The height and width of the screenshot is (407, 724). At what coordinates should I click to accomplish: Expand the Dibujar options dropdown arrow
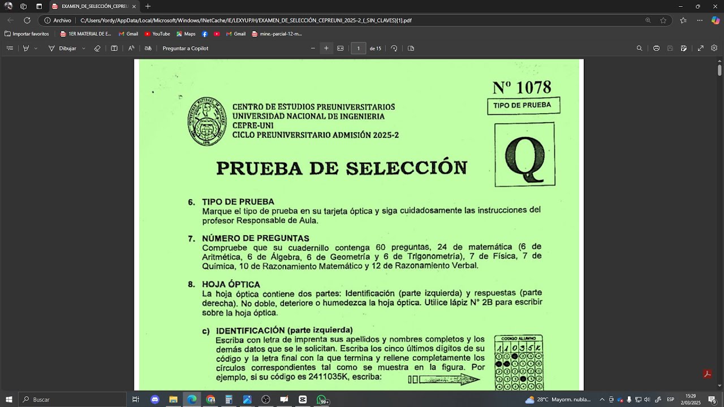click(84, 48)
